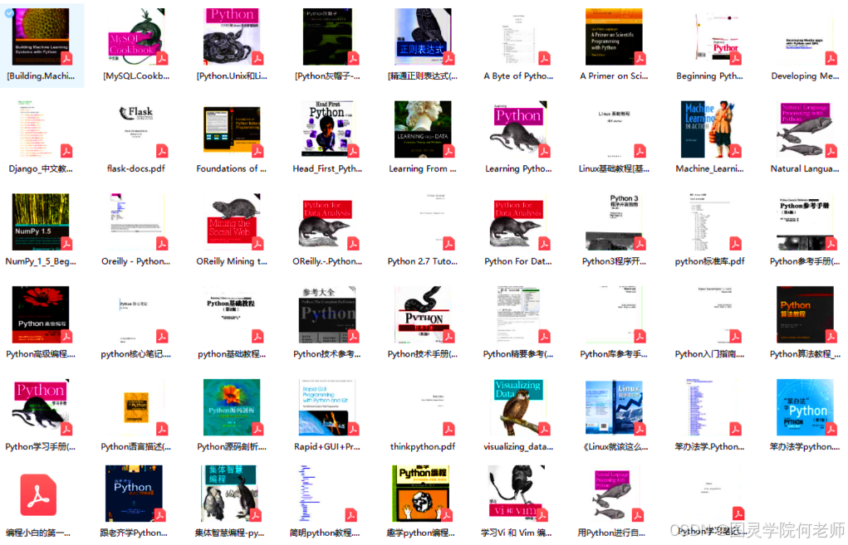
Task: Open the [Python灰帽子 PDF icon
Action: 327,36
